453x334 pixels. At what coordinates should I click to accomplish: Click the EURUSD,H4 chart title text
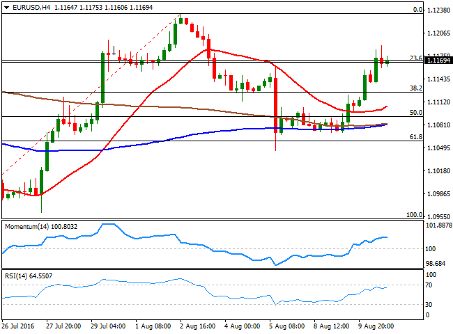(x=31, y=8)
